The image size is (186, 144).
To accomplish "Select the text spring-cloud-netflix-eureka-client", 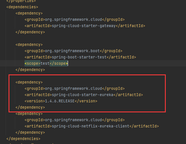I will point(91,126).
